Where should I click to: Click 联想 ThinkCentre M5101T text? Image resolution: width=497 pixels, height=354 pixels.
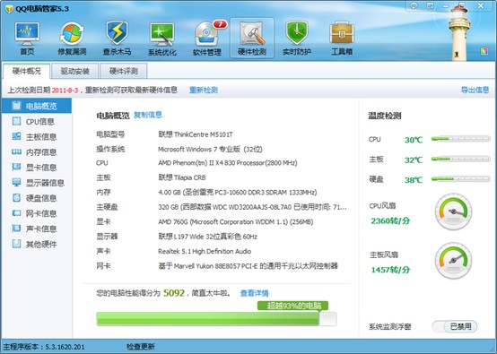coord(196,134)
